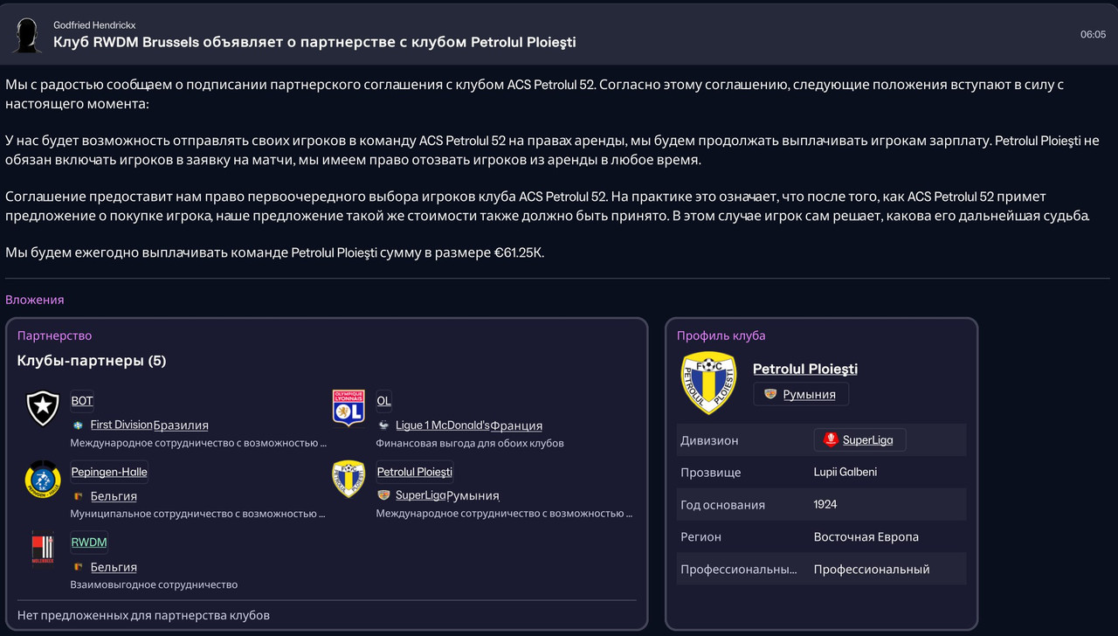Click Франция nation link under OL
Screen dimensions: 1118x636
coord(516,425)
